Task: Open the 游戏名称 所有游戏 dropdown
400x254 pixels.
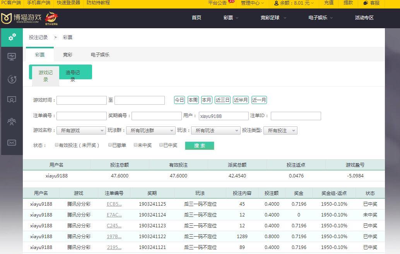Action: pos(81,131)
